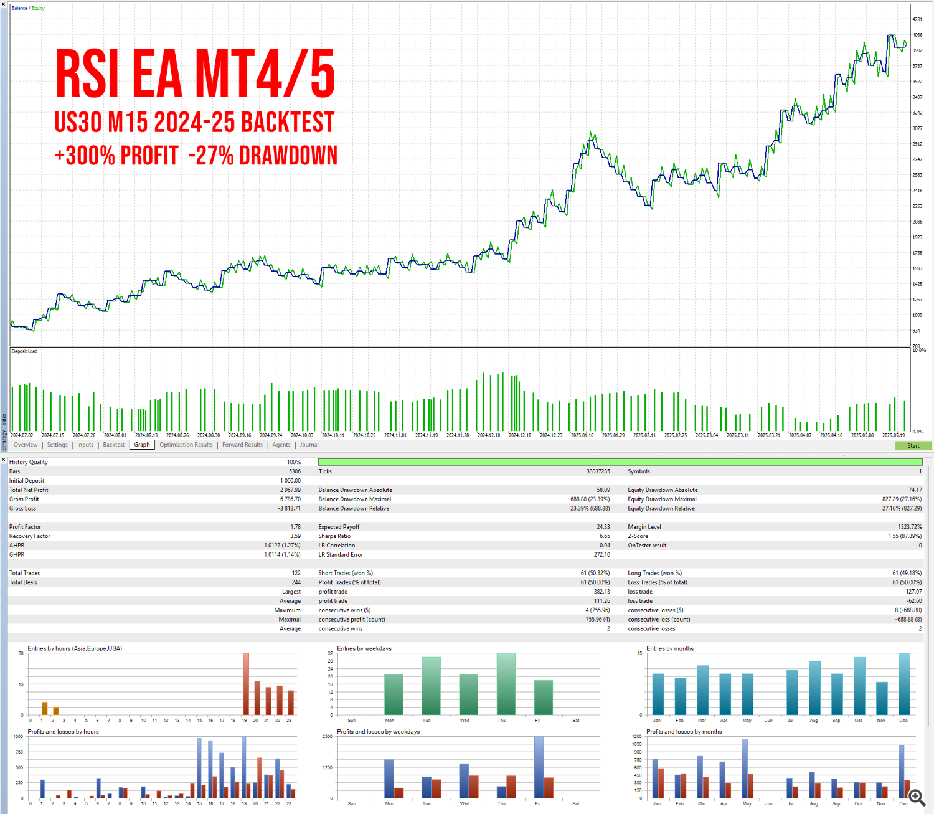The width and height of the screenshot is (934, 814).
Task: Select the Backtest tab
Action: 114,445
